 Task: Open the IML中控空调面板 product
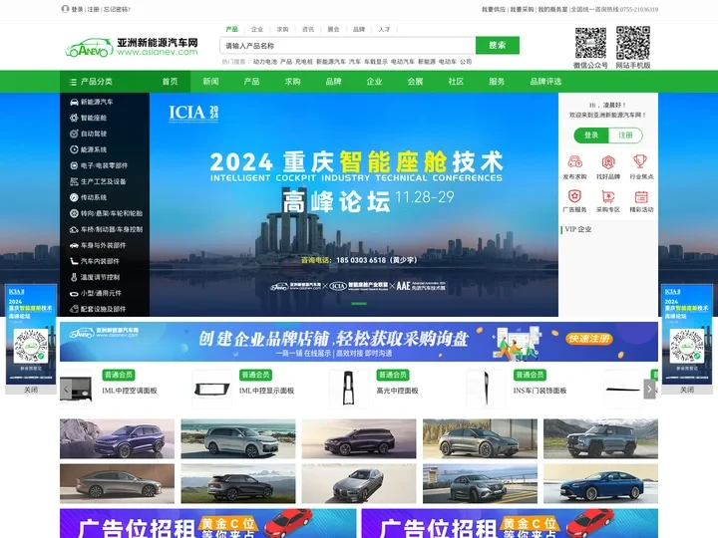point(130,391)
